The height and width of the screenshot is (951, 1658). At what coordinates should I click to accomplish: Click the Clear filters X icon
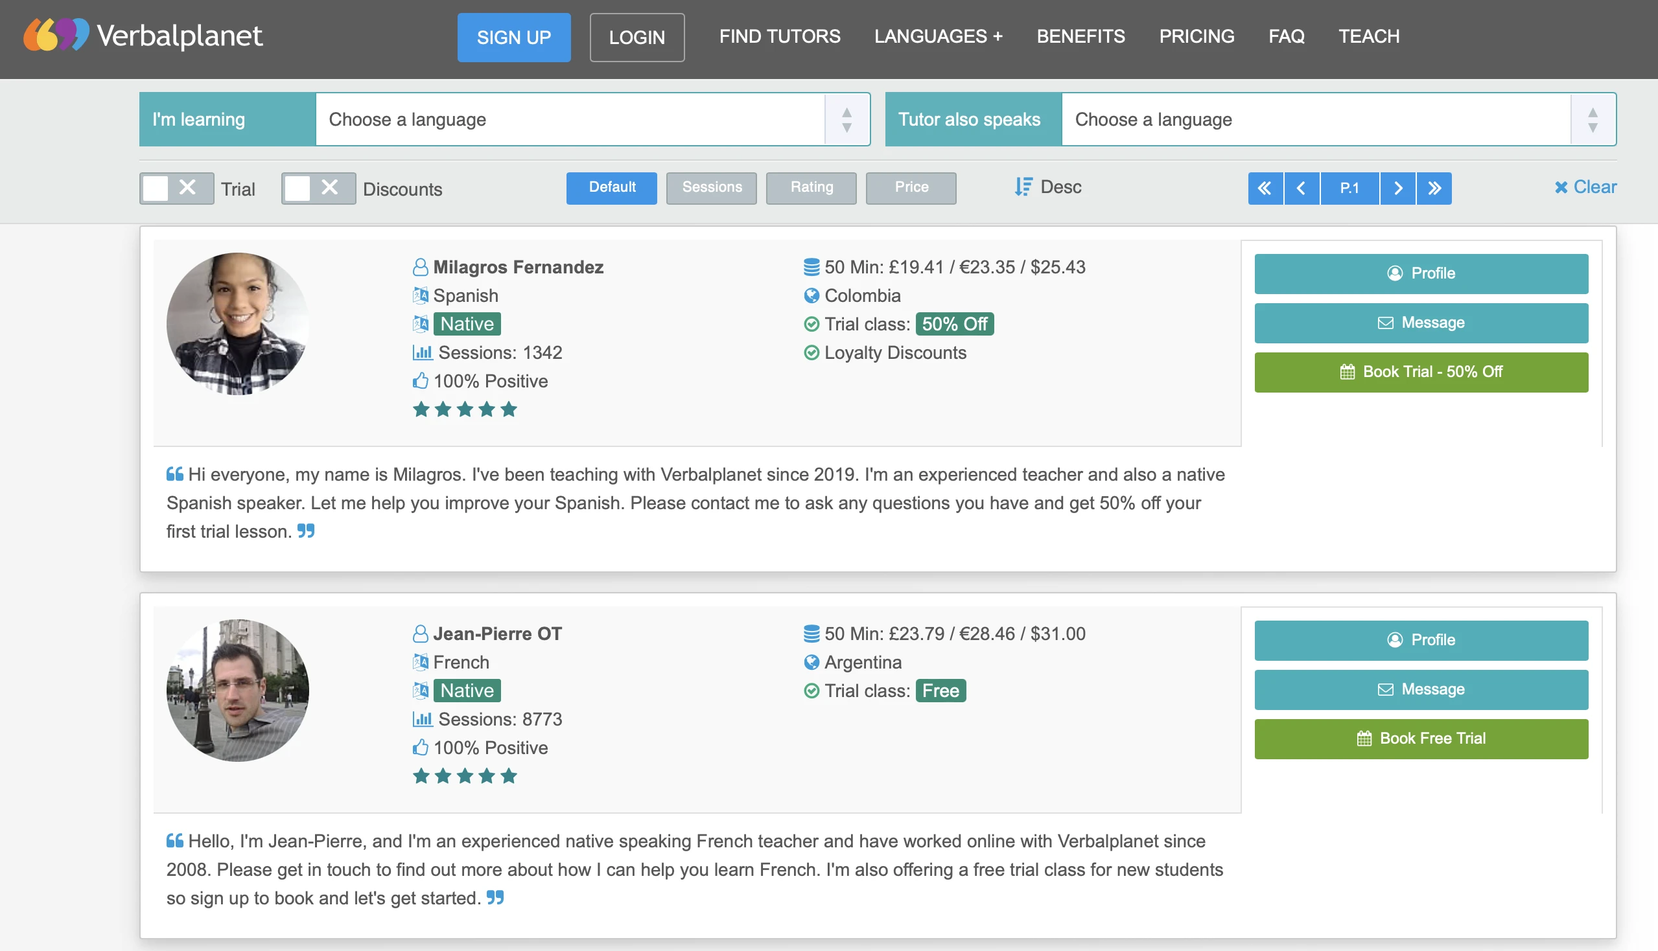(x=1563, y=187)
